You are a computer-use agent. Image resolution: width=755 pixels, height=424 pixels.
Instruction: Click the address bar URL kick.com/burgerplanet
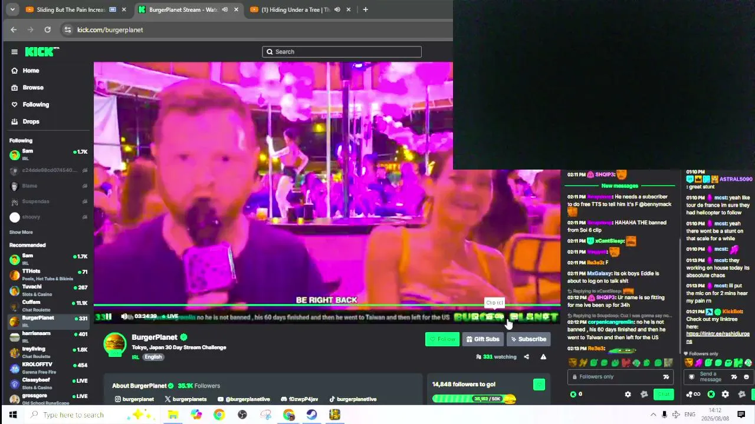pyautogui.click(x=110, y=29)
